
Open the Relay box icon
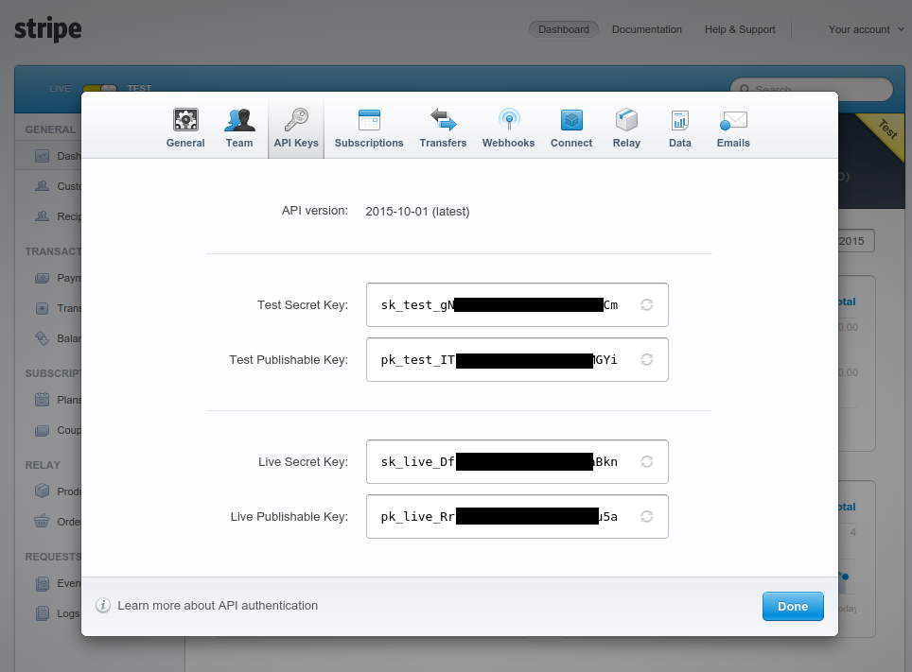click(x=626, y=120)
